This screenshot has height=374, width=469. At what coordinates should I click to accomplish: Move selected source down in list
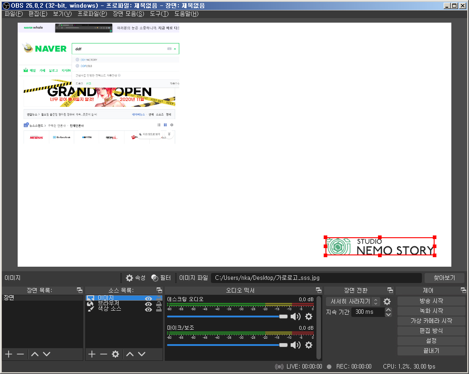pyautogui.click(x=142, y=354)
